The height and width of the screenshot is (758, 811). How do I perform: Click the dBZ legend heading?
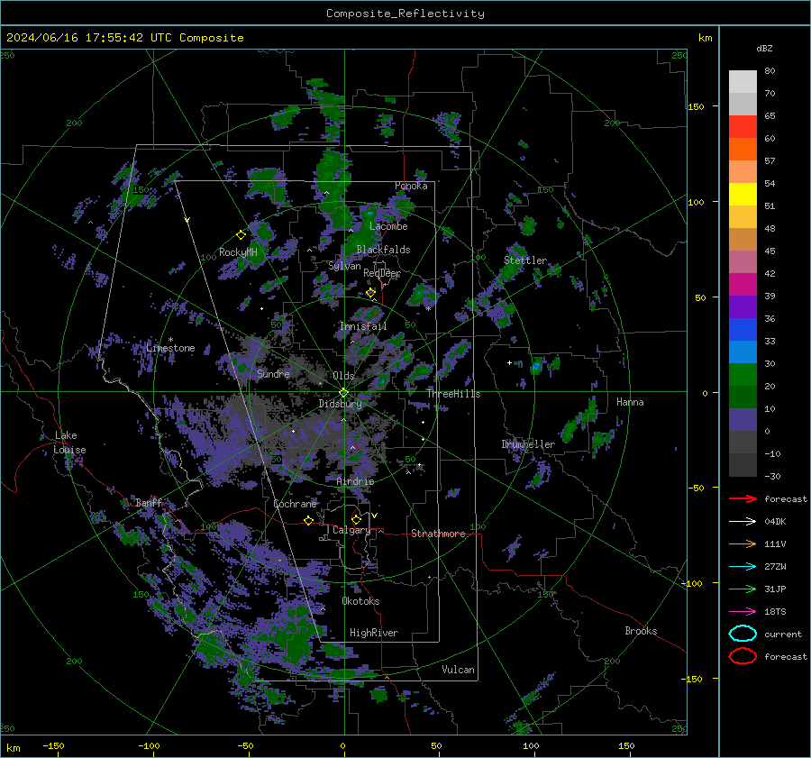click(x=764, y=48)
